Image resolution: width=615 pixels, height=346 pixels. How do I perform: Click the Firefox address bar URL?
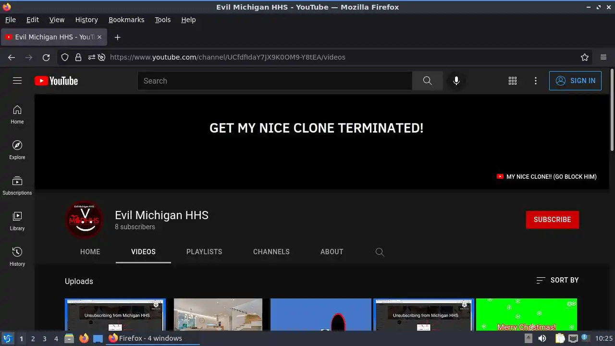pos(228,57)
